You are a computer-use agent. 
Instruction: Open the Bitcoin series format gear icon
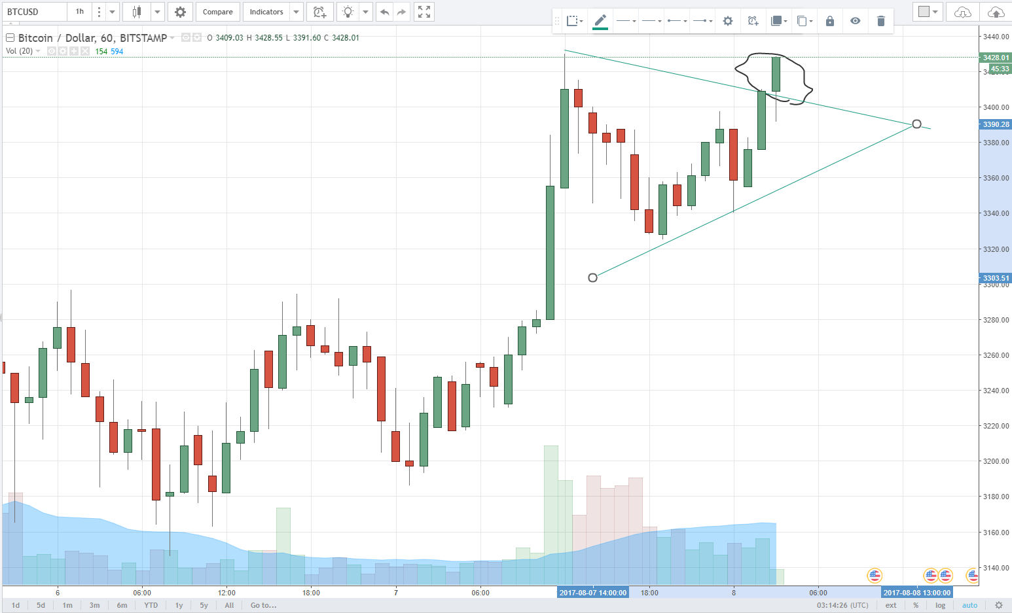pos(197,38)
